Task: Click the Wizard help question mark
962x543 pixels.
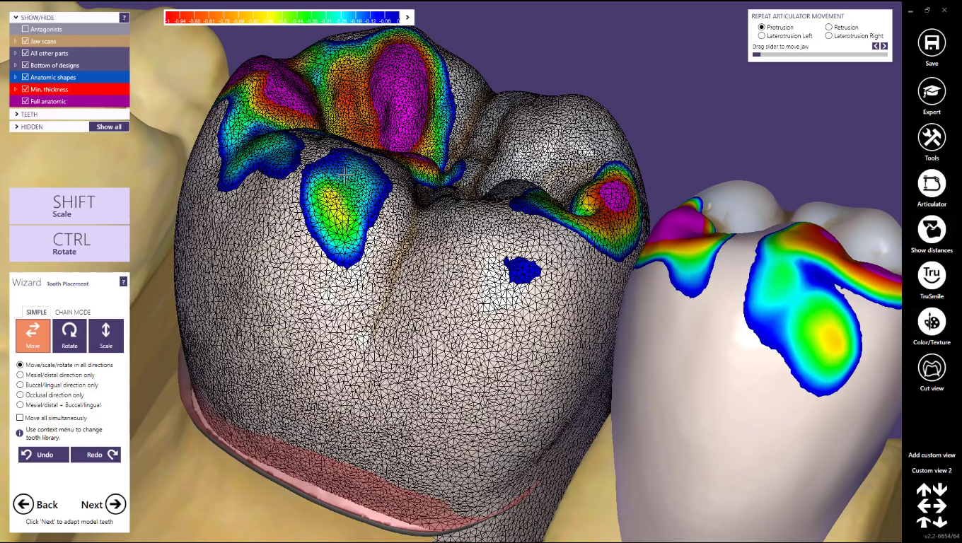Action: (123, 281)
